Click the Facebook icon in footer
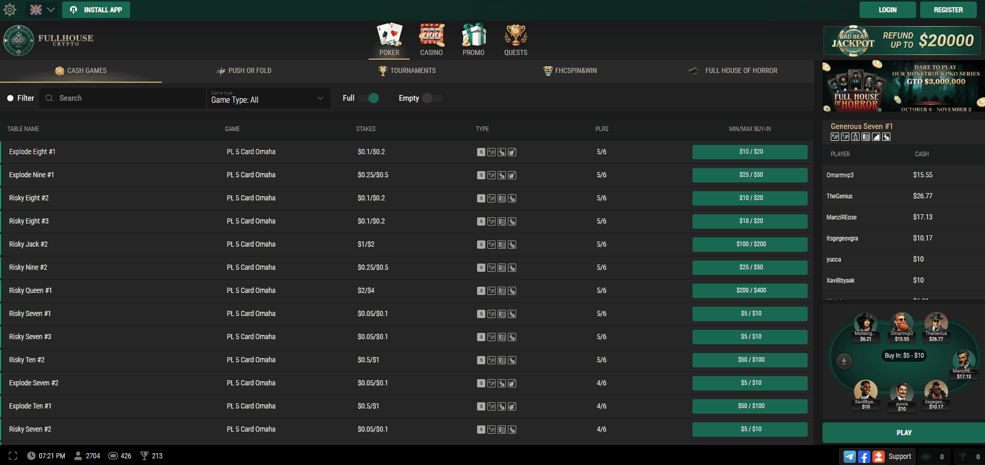The height and width of the screenshot is (465, 985). pos(864,456)
